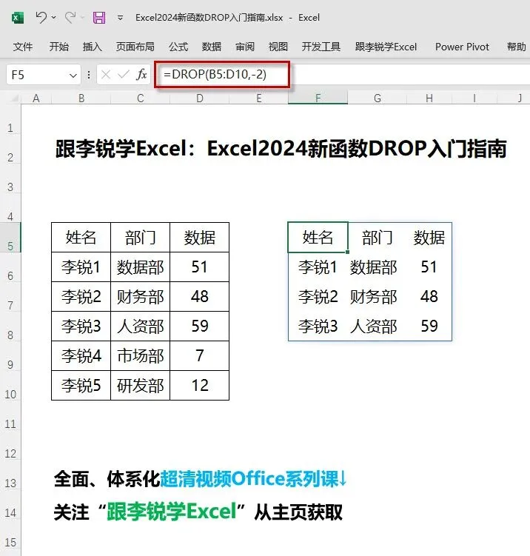The image size is (530, 556).
Task: Select column I header
Action: click(x=474, y=98)
